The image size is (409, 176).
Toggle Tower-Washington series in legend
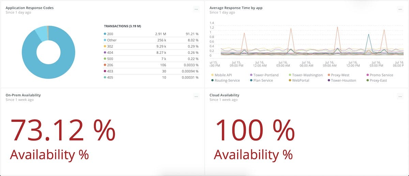[x=305, y=75]
